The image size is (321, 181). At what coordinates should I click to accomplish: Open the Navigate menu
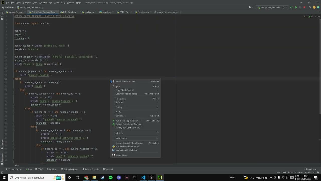pyautogui.click(x=27, y=3)
